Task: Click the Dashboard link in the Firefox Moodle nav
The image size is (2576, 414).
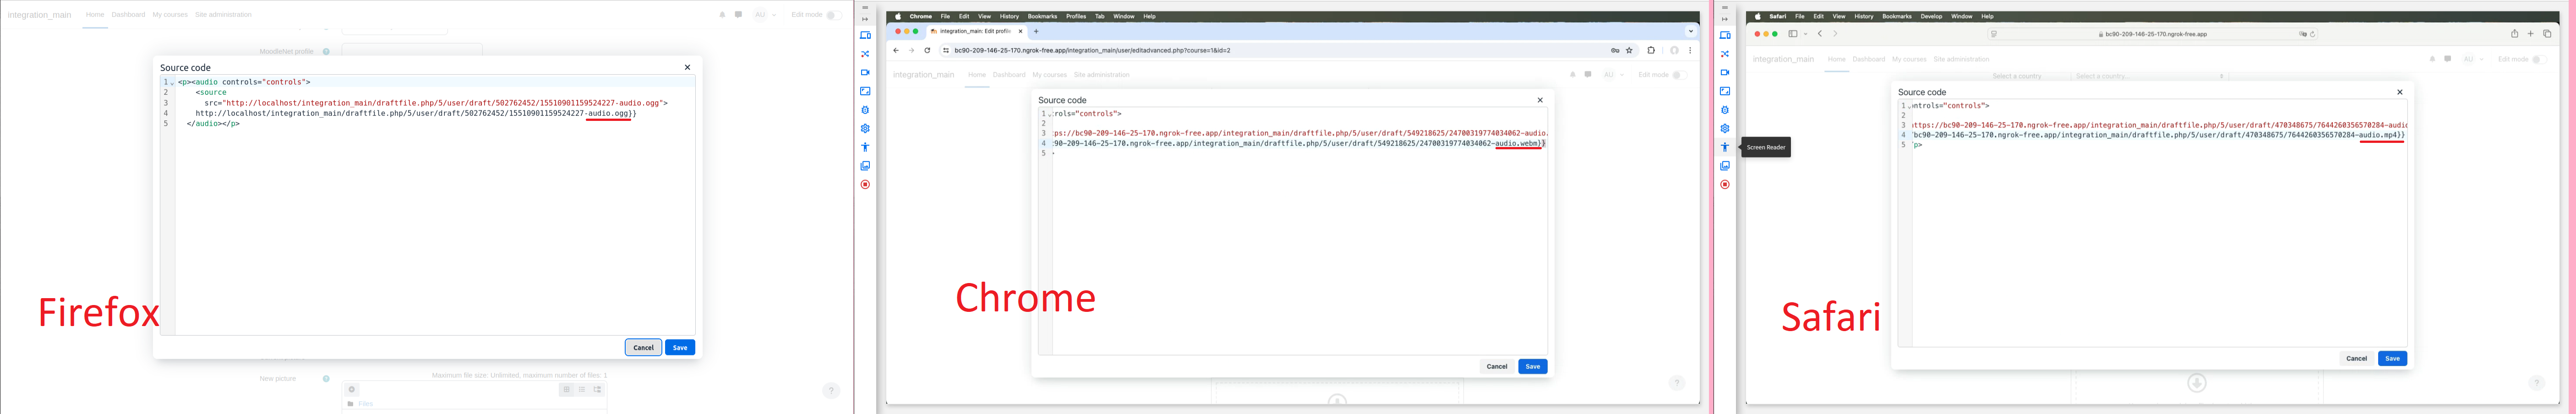Action: (x=128, y=15)
